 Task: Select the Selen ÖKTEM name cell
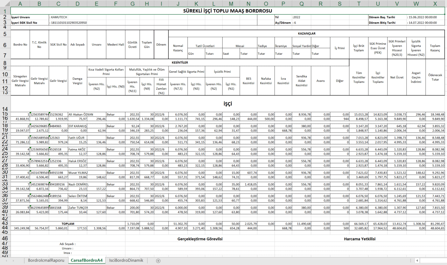(x=78, y=196)
